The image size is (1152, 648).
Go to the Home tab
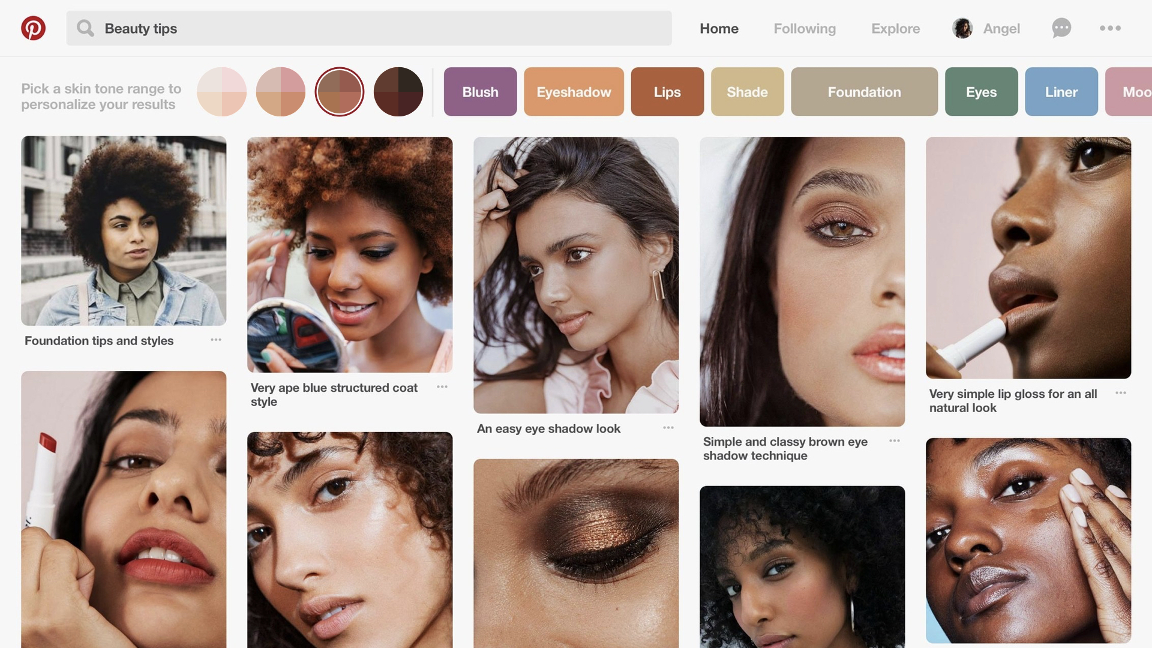pyautogui.click(x=719, y=28)
